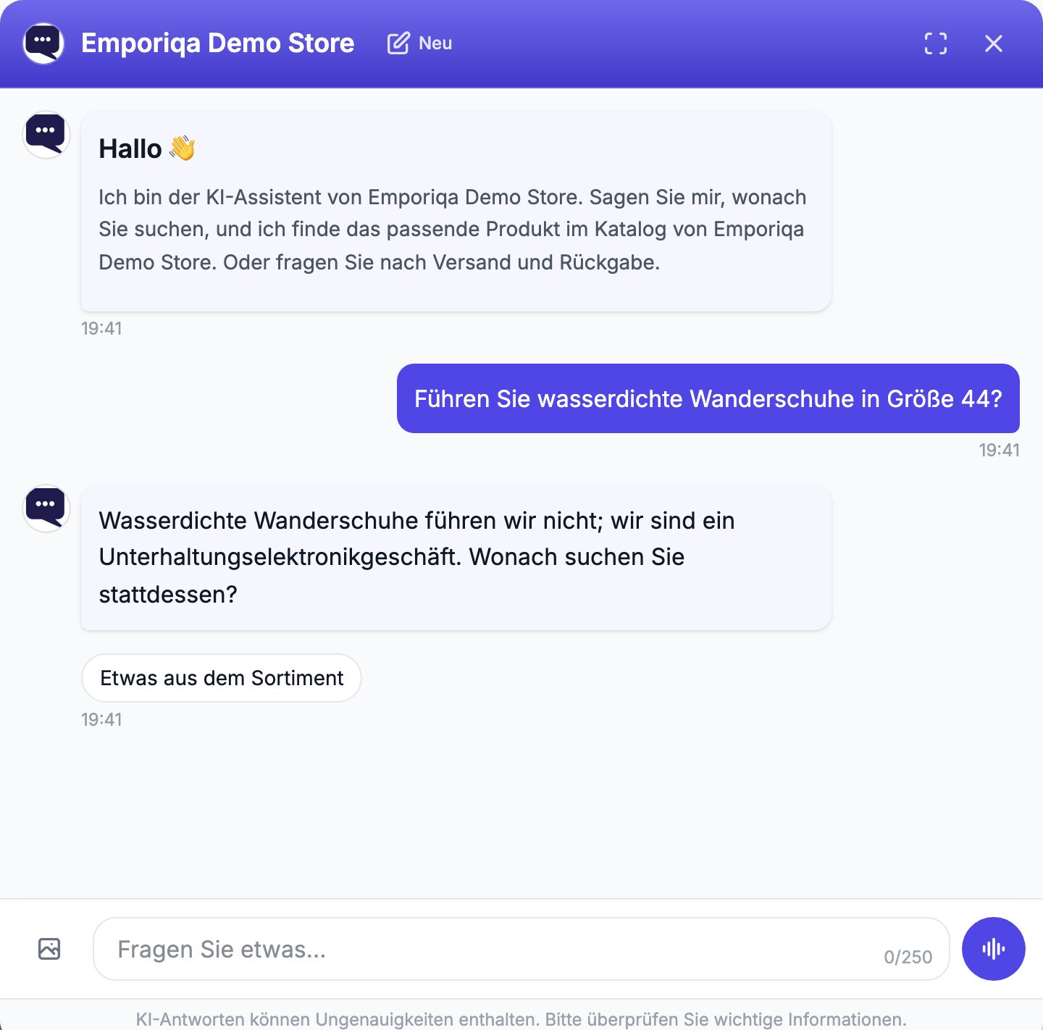Focus the 'Fragen Sie etwas...' input field

tap(521, 949)
